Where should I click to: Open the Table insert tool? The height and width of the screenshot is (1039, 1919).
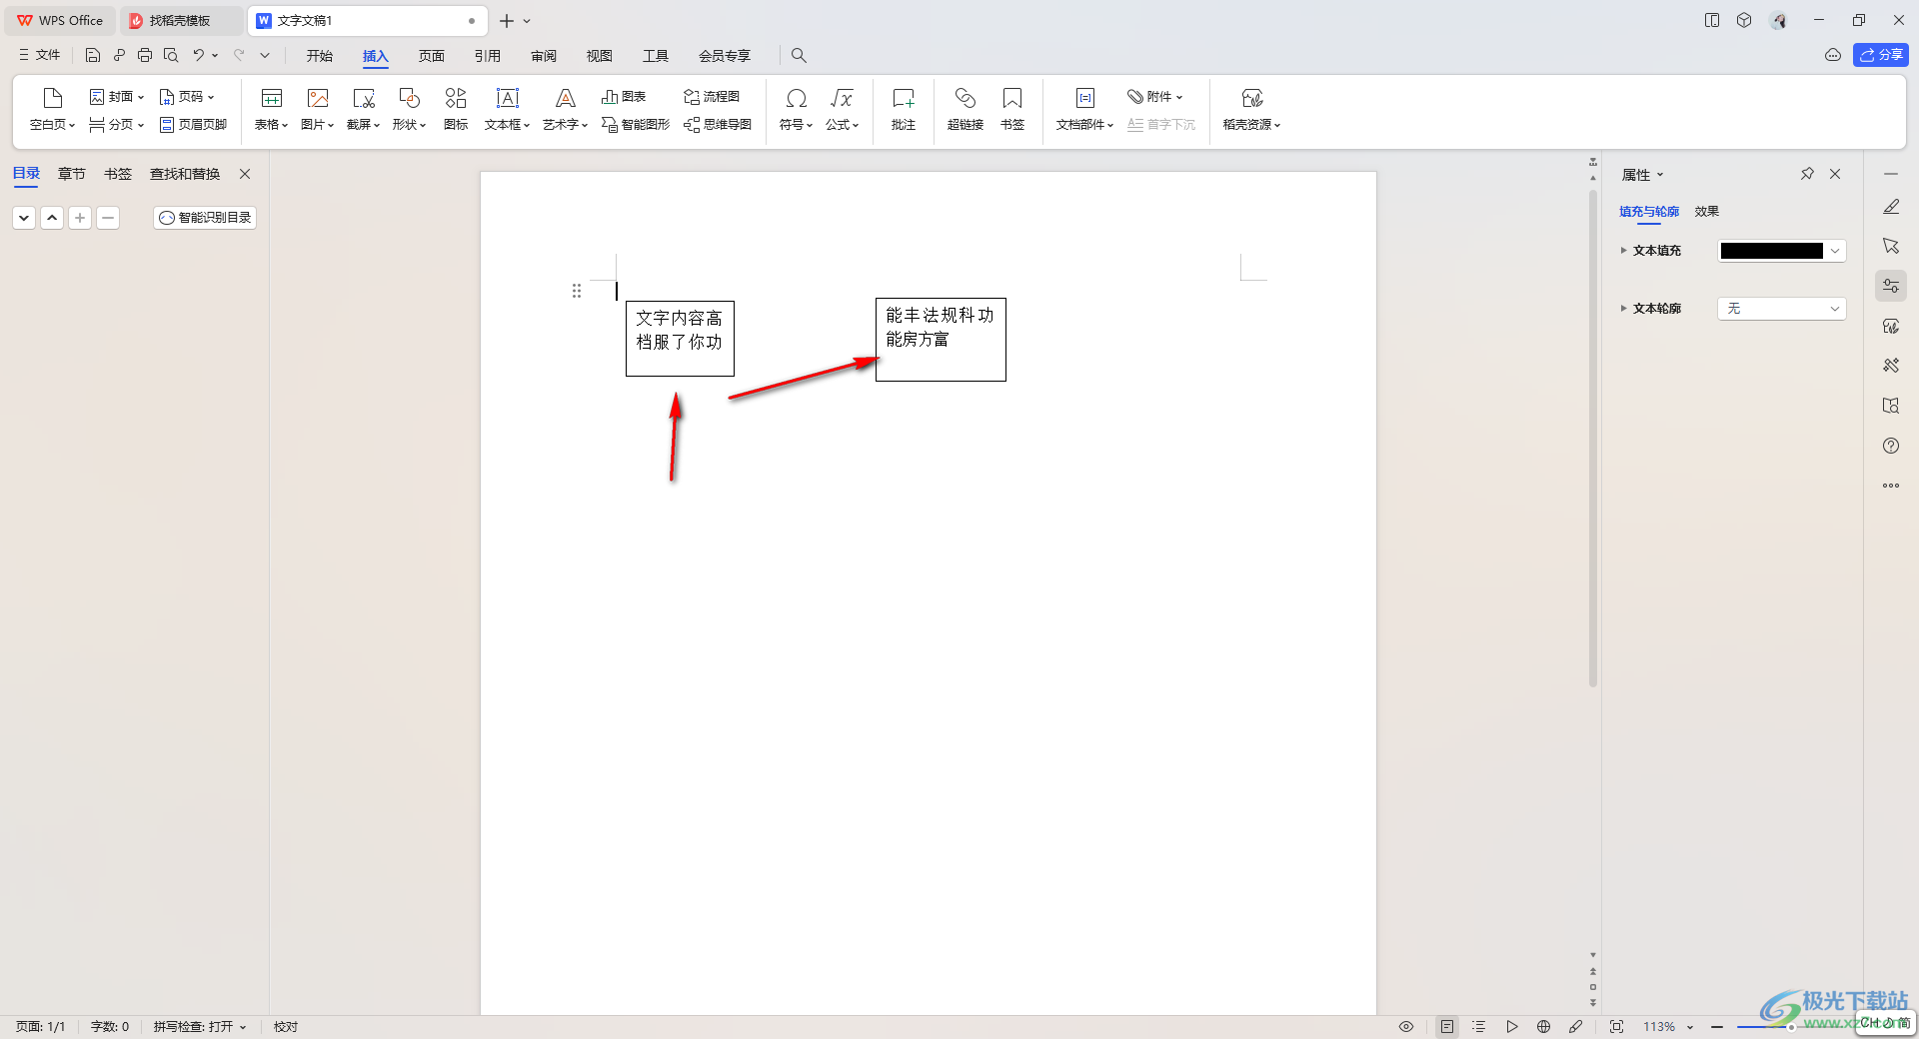(271, 110)
